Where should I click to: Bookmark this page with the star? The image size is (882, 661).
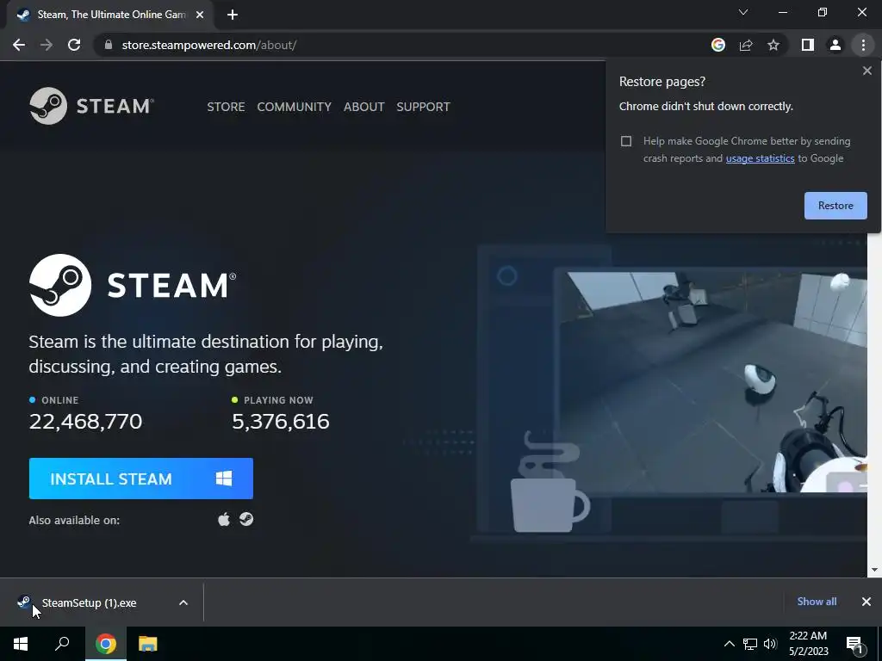[x=773, y=45]
